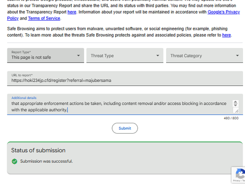The height and width of the screenshot is (184, 245).
Task: Expand the Threat Category dropdown
Action: (x=204, y=55)
